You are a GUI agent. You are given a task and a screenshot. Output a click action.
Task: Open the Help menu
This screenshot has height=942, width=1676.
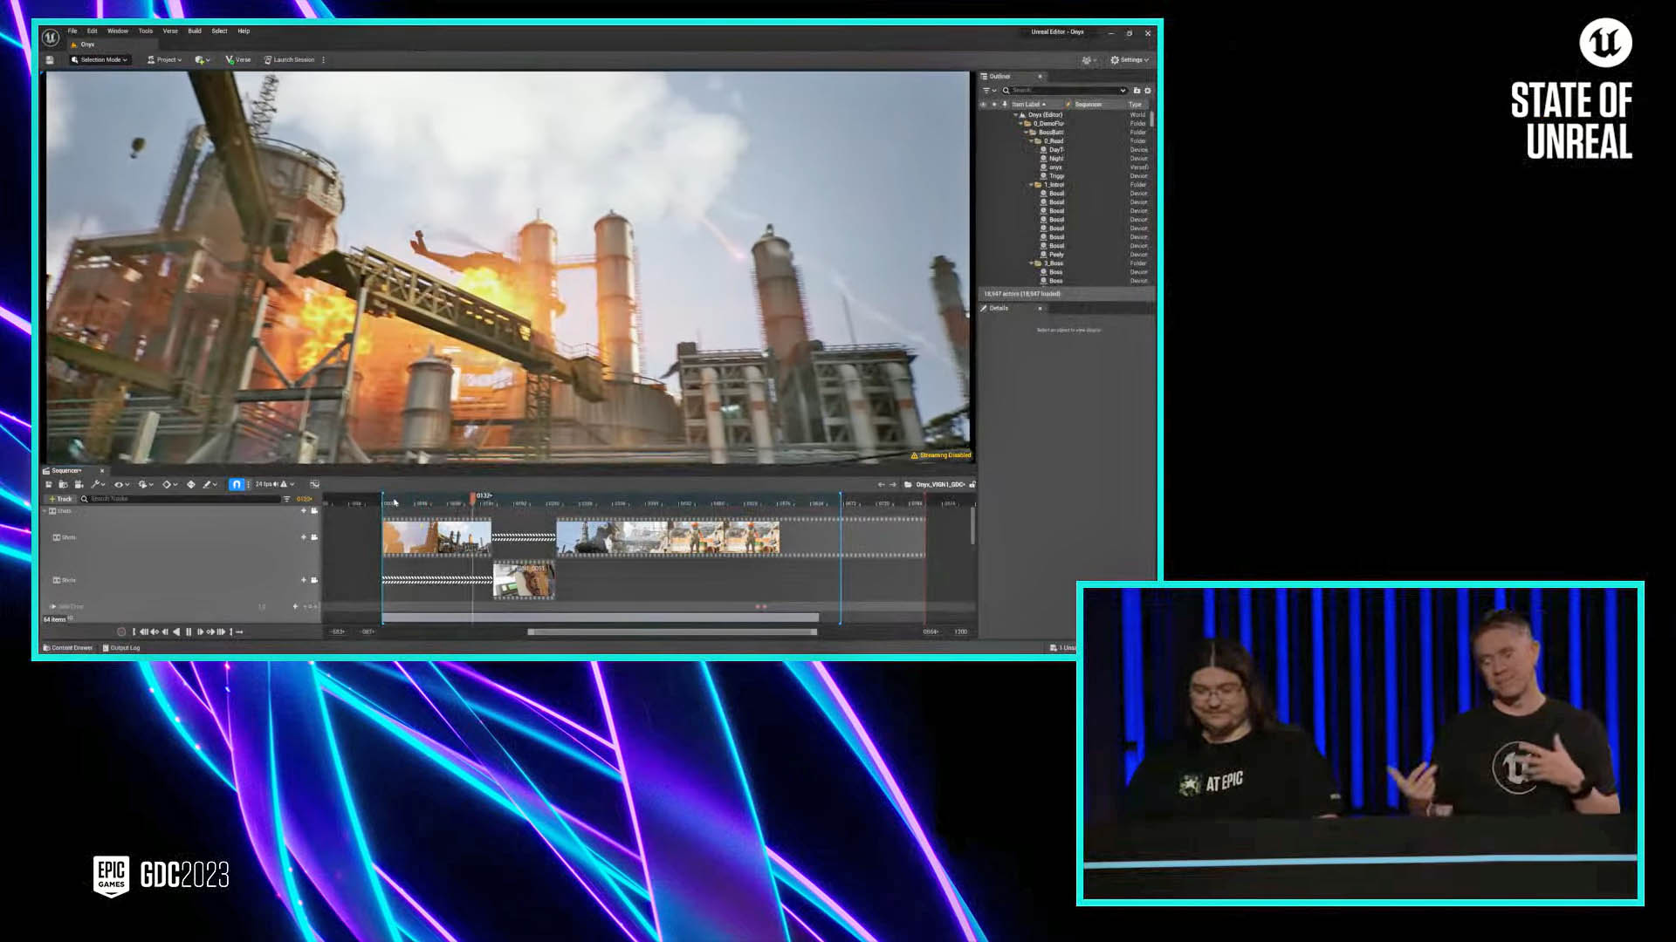click(x=244, y=31)
